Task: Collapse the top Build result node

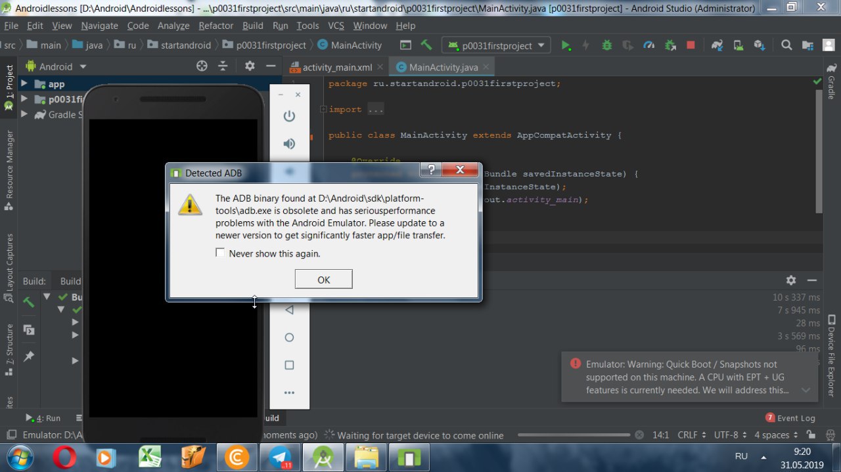Action: click(47, 297)
